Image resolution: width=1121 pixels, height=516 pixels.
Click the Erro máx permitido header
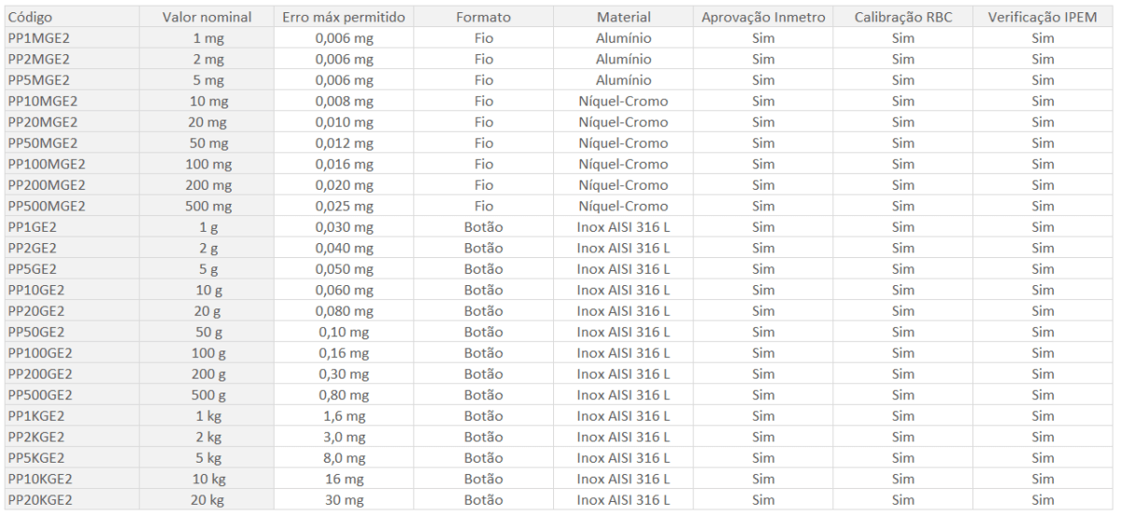point(343,18)
